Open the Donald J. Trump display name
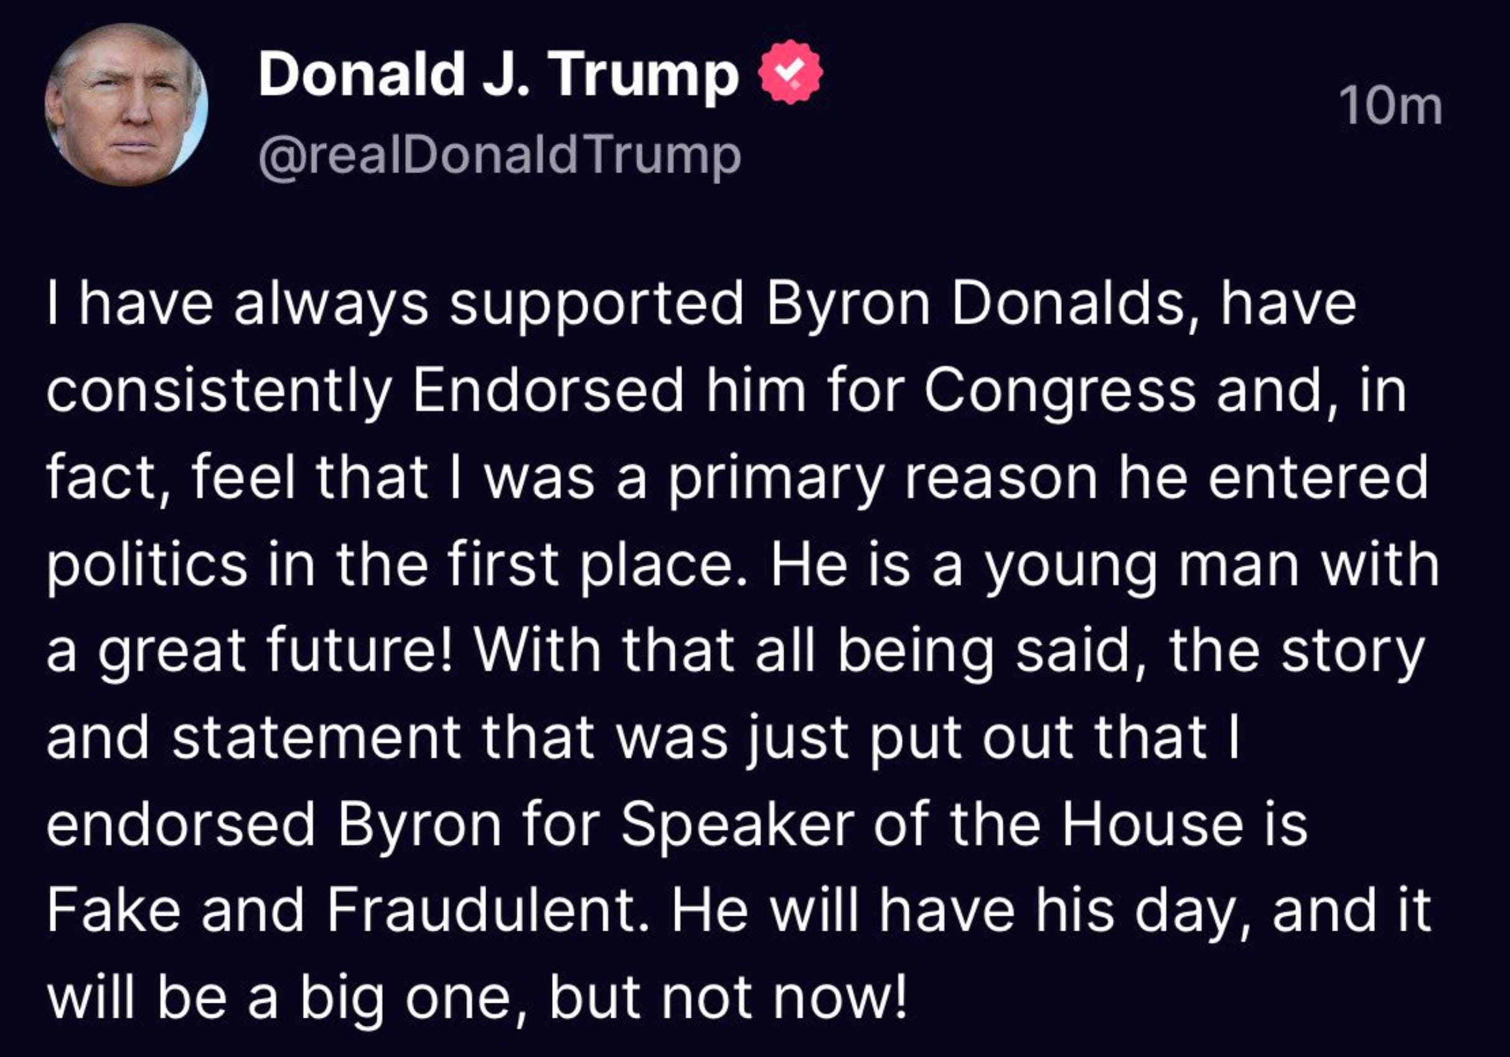1510x1057 pixels. click(498, 73)
